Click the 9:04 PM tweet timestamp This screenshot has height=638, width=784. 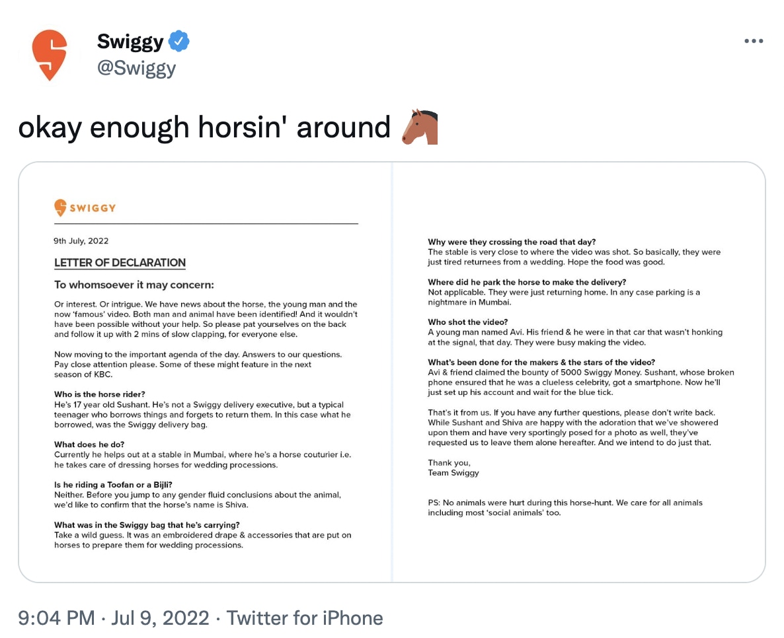57,618
